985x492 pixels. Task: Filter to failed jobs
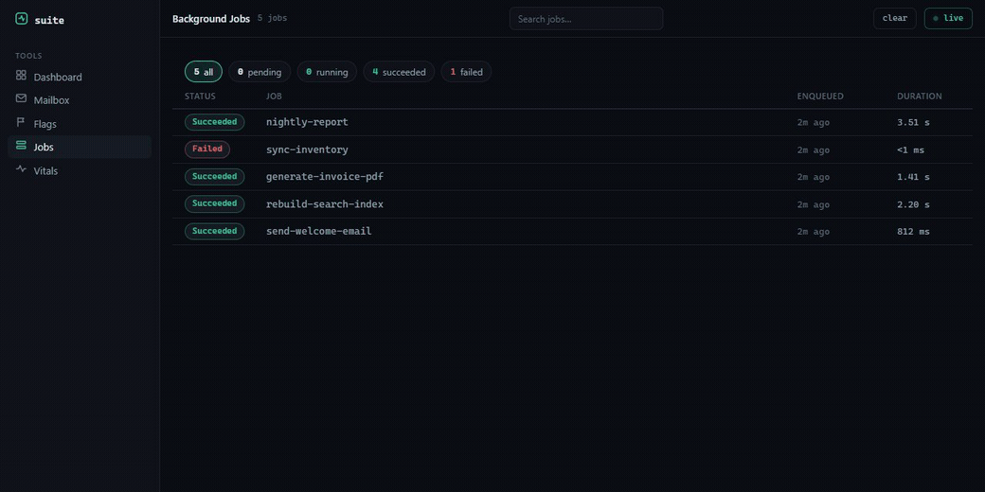click(466, 72)
